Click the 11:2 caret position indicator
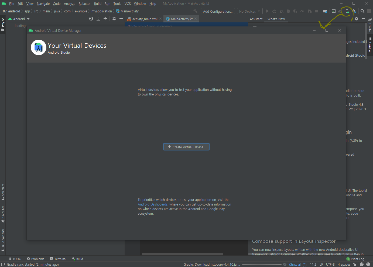Screen dimensions: 373x267 point(313,265)
